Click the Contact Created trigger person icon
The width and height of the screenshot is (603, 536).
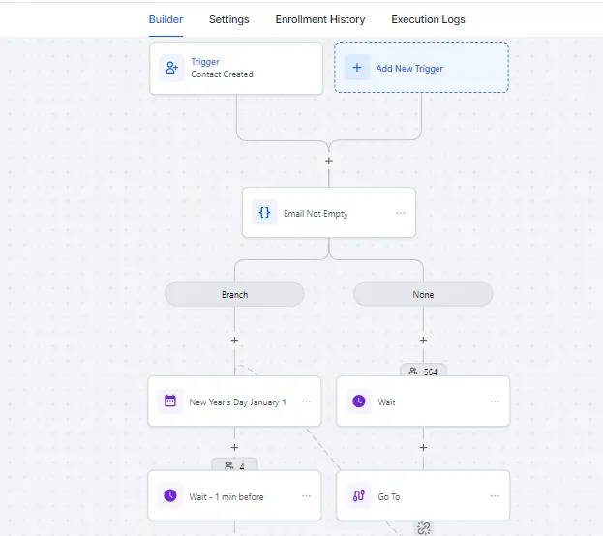(x=172, y=68)
